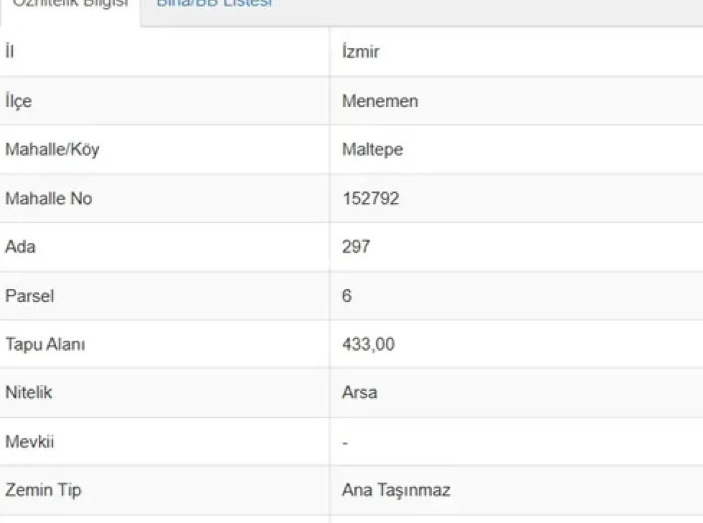703x523 pixels.
Task: Select the Mahalle/Köy label cell
Action: (52, 150)
